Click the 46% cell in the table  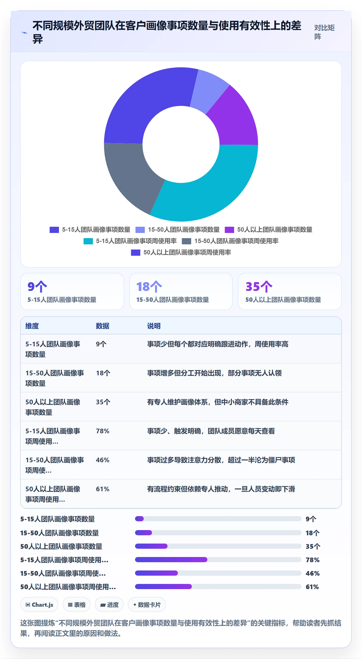click(103, 460)
